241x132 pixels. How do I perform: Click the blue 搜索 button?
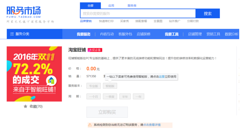pyautogui.click(x=208, y=13)
